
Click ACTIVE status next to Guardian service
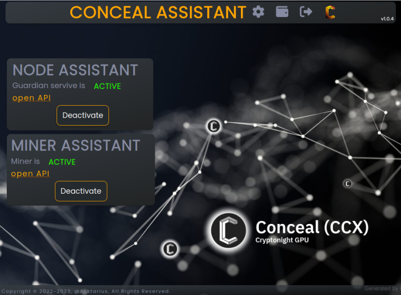tap(108, 86)
